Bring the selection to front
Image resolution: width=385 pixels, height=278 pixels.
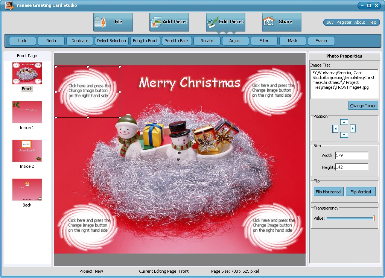pos(145,41)
